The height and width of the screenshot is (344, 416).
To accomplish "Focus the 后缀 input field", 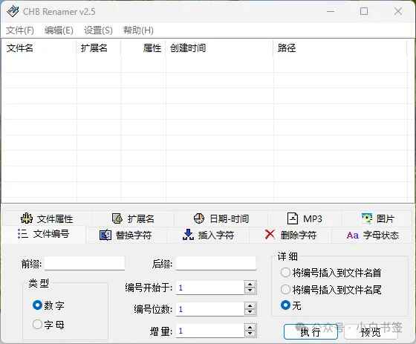I will pyautogui.click(x=216, y=263).
